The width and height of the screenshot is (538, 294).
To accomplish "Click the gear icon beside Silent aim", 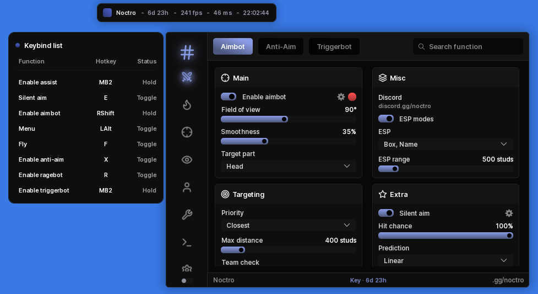I will coord(509,213).
